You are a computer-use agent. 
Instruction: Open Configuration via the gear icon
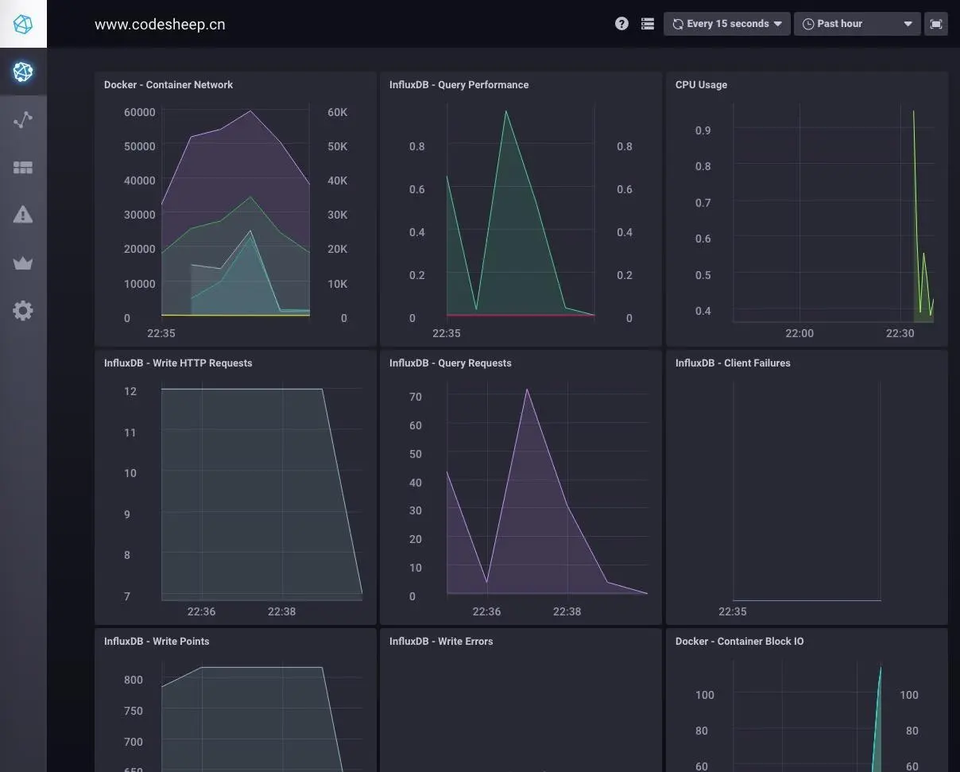pos(23,310)
